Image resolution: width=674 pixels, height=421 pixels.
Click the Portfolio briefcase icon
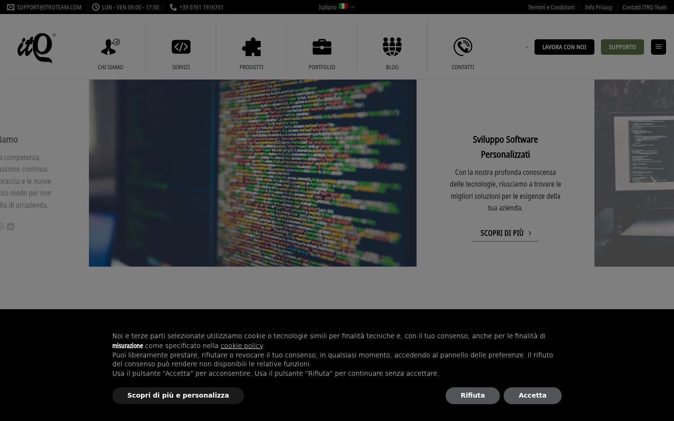322,47
